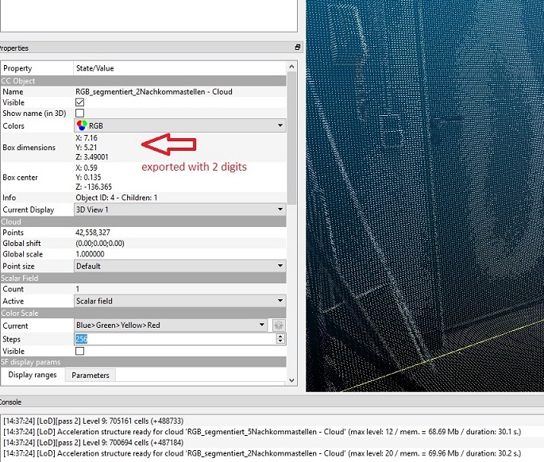The width and height of the screenshot is (544, 462).
Task: Open the color scale editor gear icon
Action: click(279, 325)
